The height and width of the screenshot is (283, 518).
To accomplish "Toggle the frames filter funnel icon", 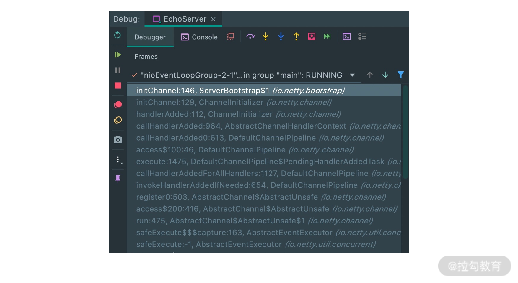I will pyautogui.click(x=400, y=75).
